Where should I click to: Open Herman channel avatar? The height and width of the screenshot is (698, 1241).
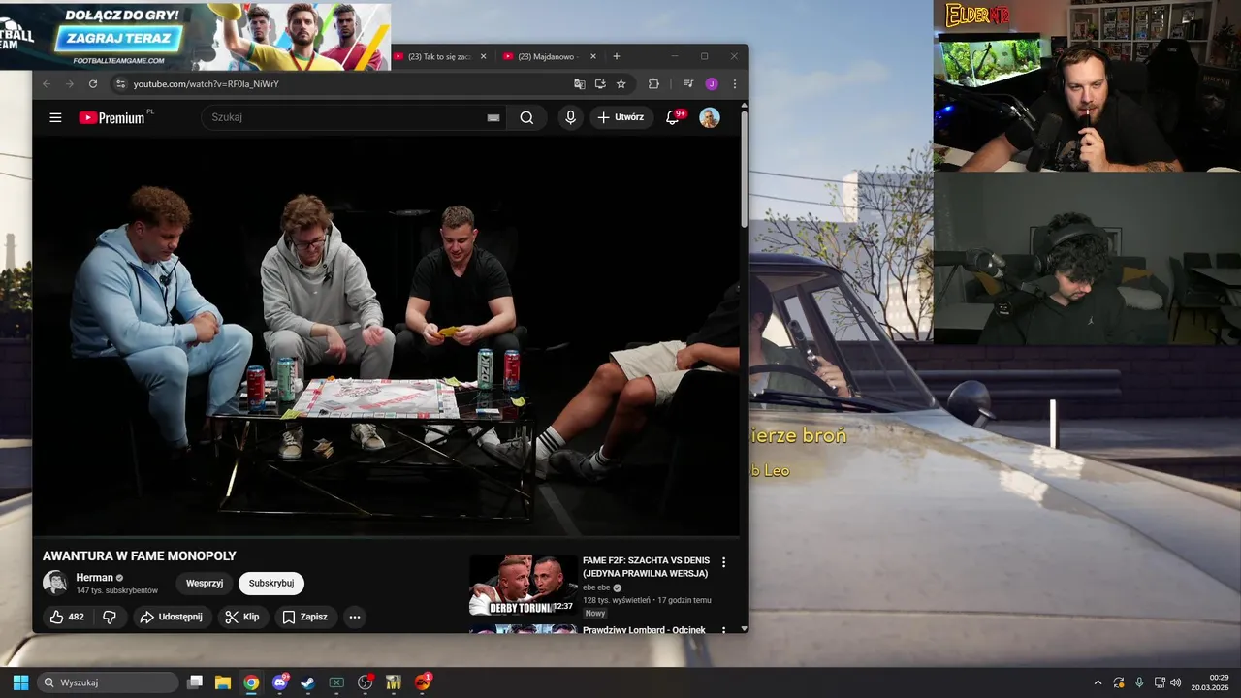(55, 583)
